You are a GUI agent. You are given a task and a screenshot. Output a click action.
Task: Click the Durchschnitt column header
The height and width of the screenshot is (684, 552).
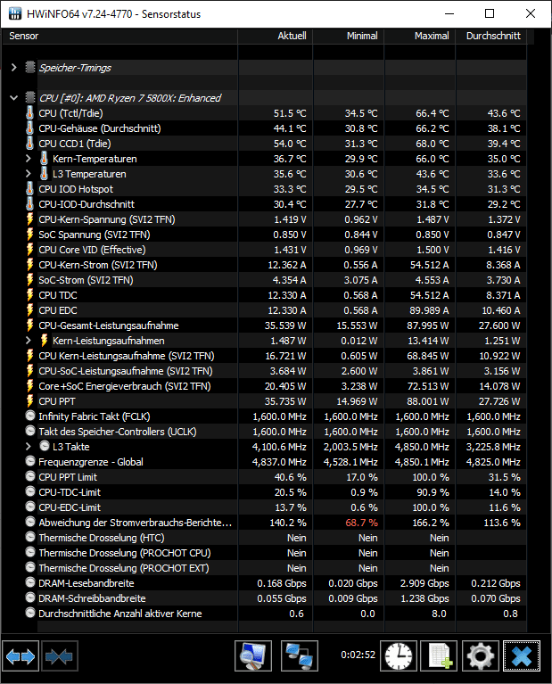click(x=491, y=36)
